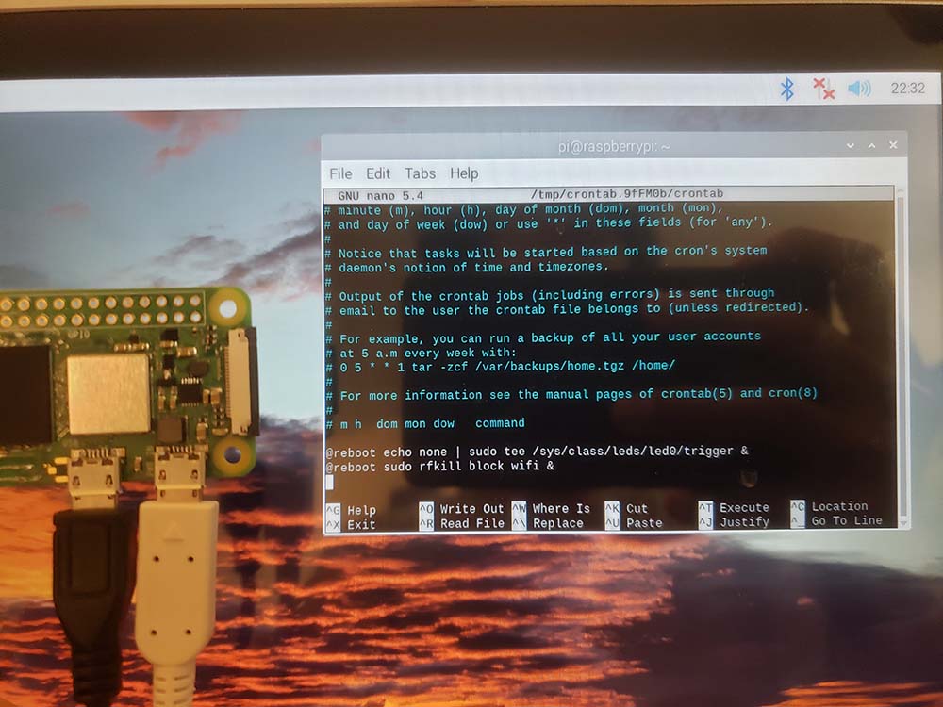Image resolution: width=943 pixels, height=707 pixels.
Task: Click the ^U Paste shortcut
Action: (634, 523)
